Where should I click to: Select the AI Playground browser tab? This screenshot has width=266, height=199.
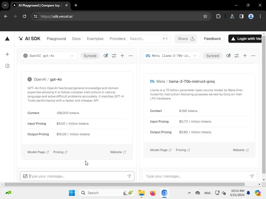click(40, 5)
